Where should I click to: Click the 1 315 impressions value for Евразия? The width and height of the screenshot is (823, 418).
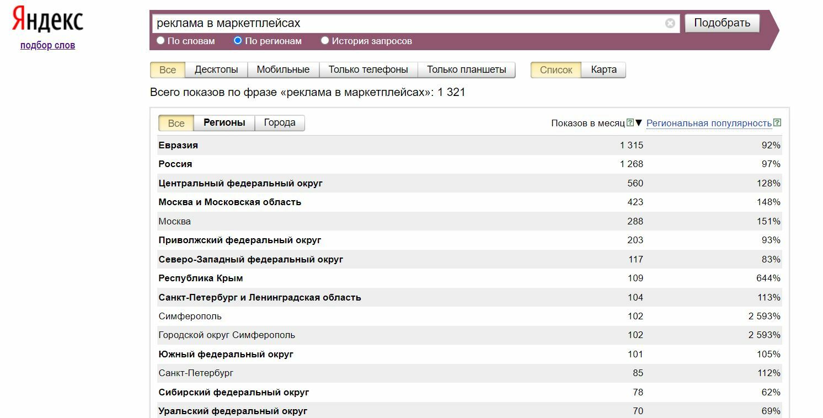[x=632, y=145]
